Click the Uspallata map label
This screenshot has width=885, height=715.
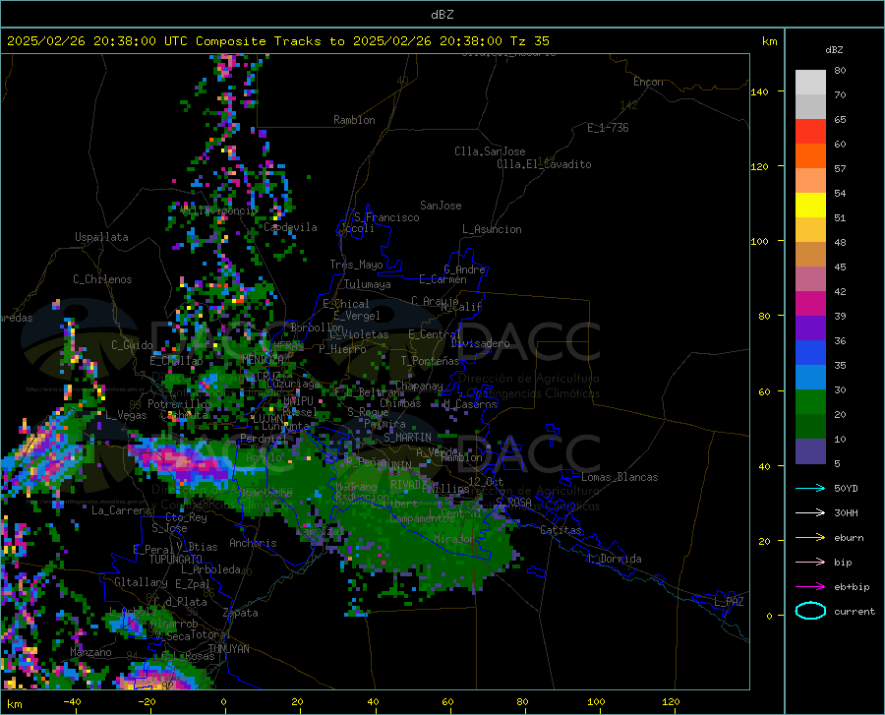click(x=101, y=237)
